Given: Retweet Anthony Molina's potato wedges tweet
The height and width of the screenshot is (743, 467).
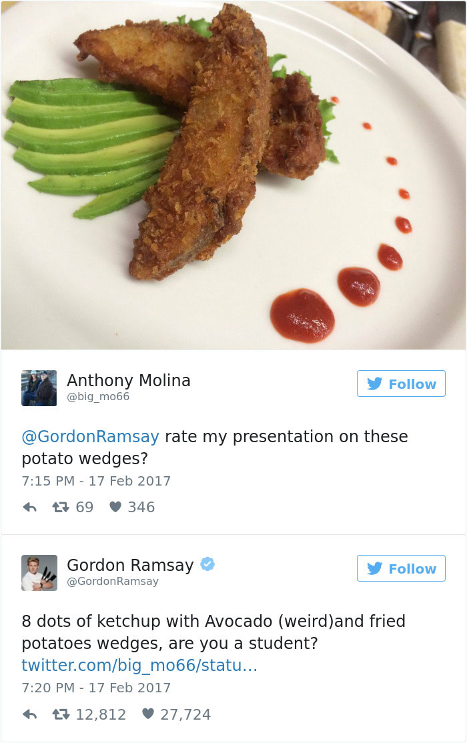Looking at the screenshot, I should (61, 508).
